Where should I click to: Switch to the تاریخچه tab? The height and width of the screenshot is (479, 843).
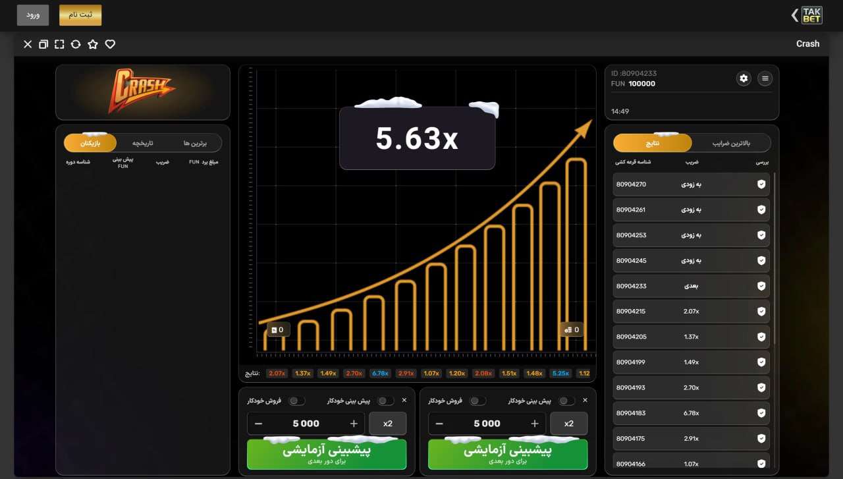[142, 143]
